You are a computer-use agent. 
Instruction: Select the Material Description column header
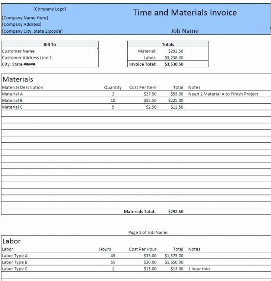pos(23,87)
